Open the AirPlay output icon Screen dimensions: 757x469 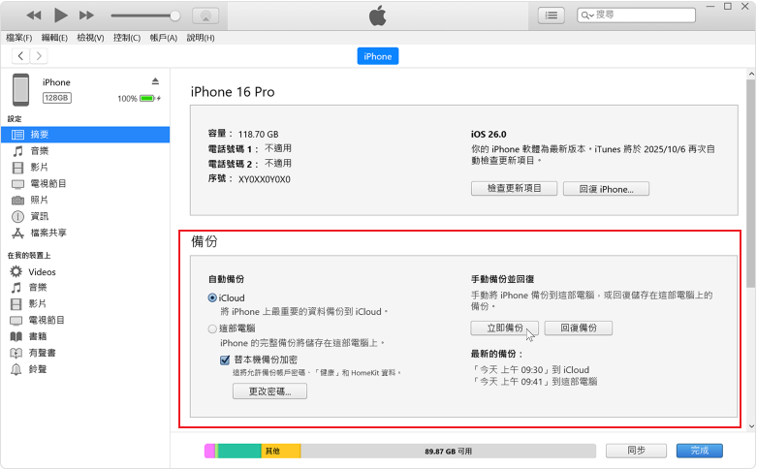click(205, 16)
